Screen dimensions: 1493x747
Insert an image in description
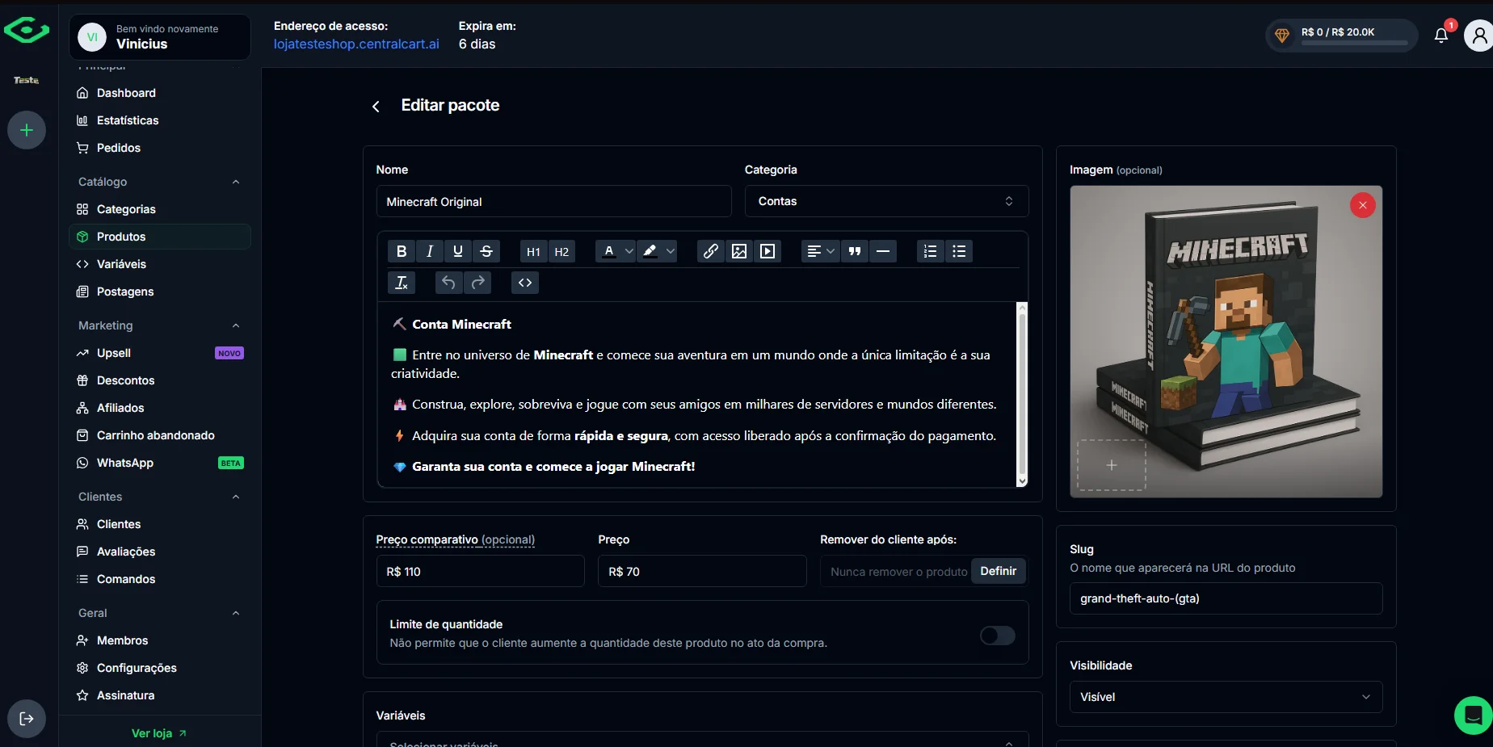click(739, 251)
